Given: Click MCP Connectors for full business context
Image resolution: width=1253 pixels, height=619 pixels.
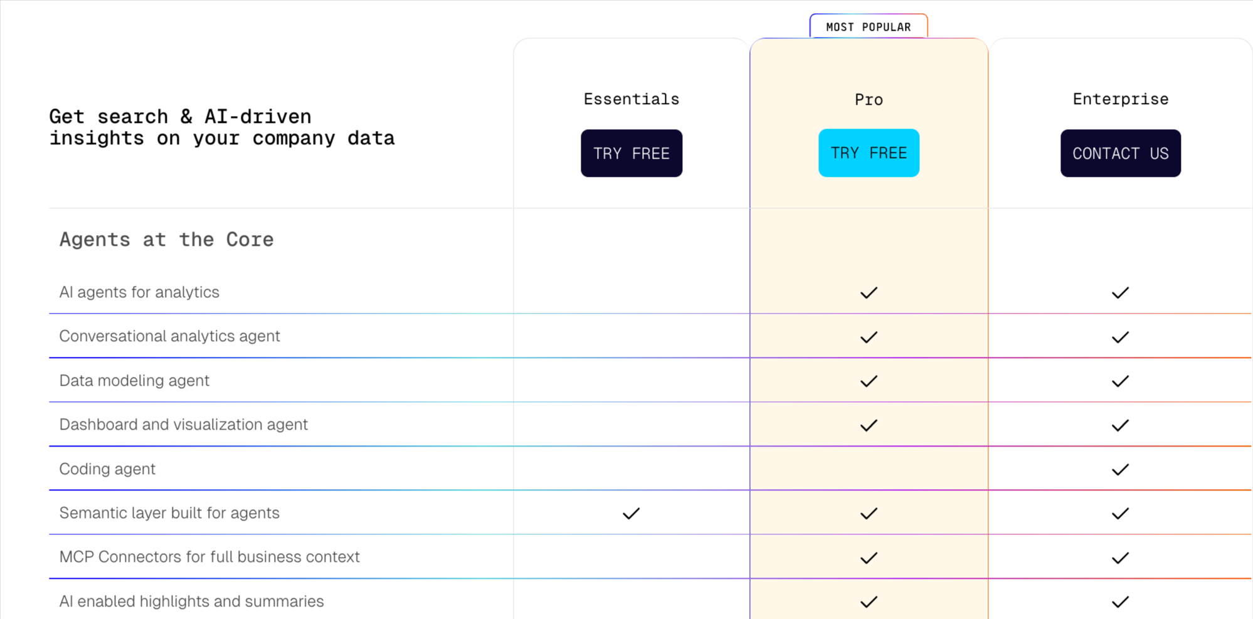Looking at the screenshot, I should pos(209,557).
